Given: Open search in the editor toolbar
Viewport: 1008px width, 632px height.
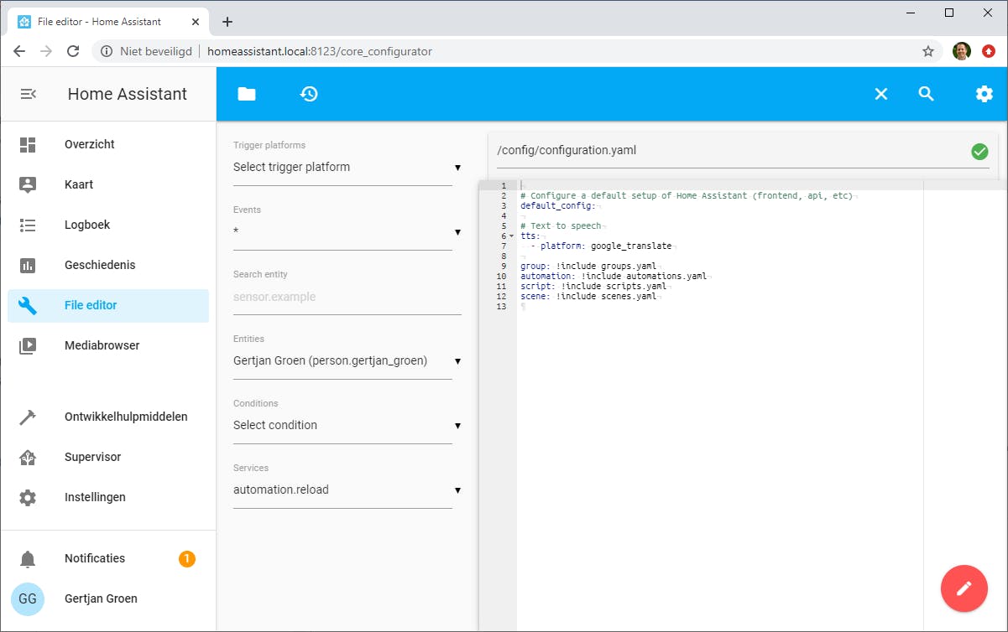Looking at the screenshot, I should 926,94.
